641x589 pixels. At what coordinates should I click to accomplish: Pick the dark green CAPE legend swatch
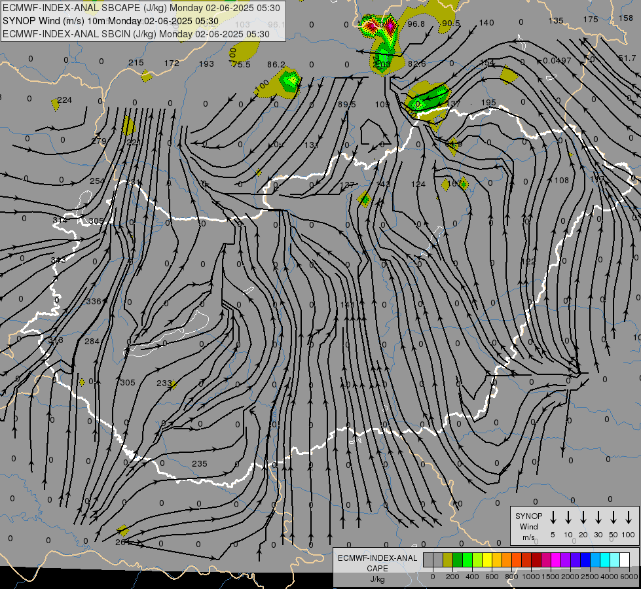pos(458,560)
